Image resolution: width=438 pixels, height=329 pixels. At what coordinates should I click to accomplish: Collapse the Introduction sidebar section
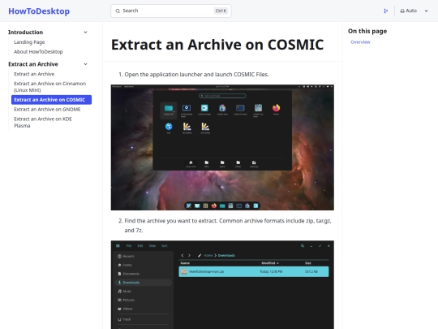click(85, 32)
